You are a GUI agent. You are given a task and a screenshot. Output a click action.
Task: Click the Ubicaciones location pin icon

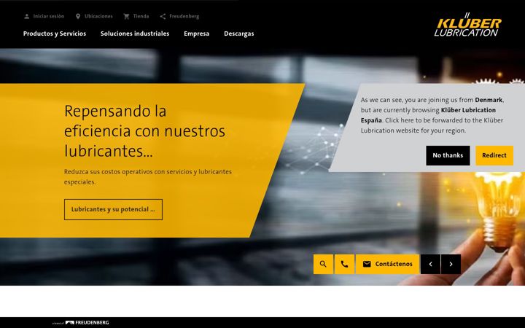tap(78, 16)
